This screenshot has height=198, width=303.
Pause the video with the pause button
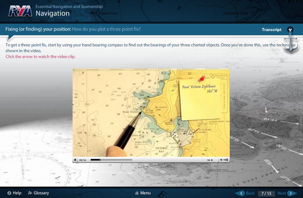click(75, 160)
